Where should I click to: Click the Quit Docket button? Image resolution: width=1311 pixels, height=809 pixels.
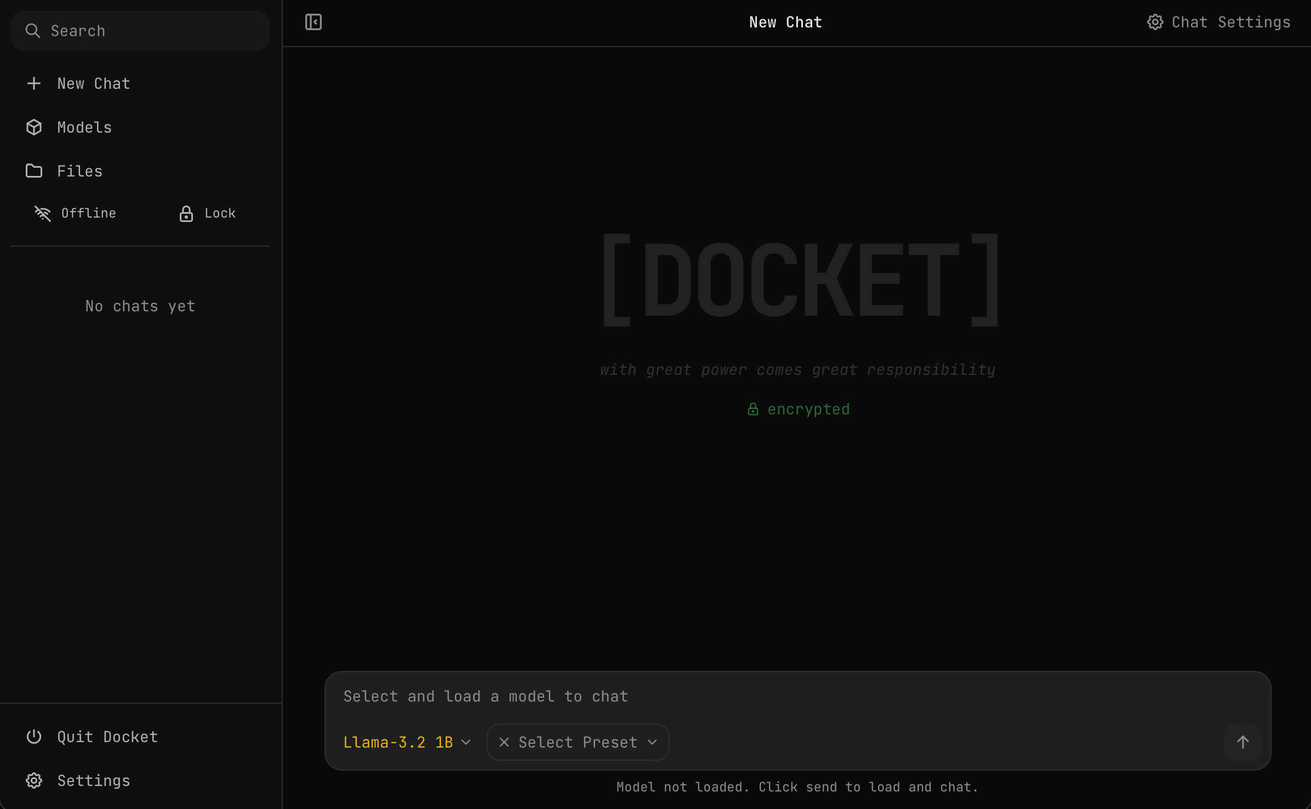[x=107, y=736]
